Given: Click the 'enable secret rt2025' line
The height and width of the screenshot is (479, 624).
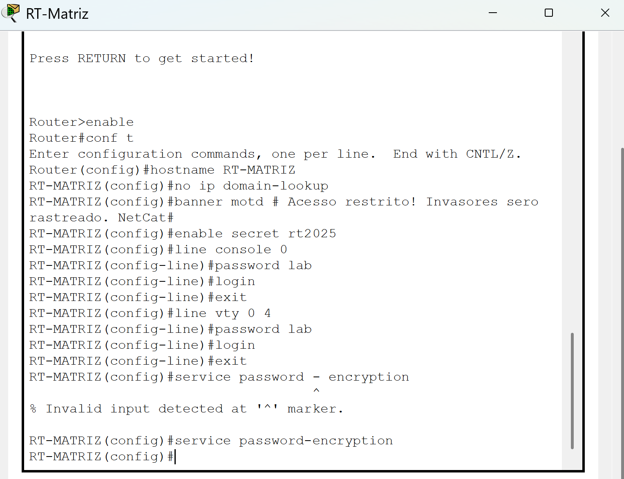Looking at the screenshot, I should [183, 234].
